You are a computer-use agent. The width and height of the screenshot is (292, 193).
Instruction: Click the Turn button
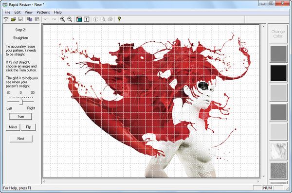click(20, 117)
